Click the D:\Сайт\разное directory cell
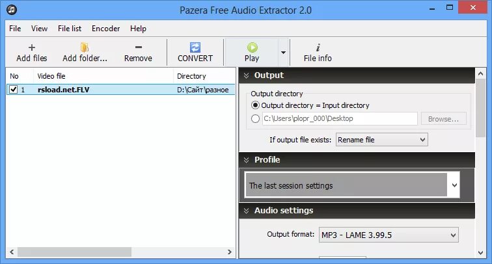The image size is (492, 264). coord(202,90)
